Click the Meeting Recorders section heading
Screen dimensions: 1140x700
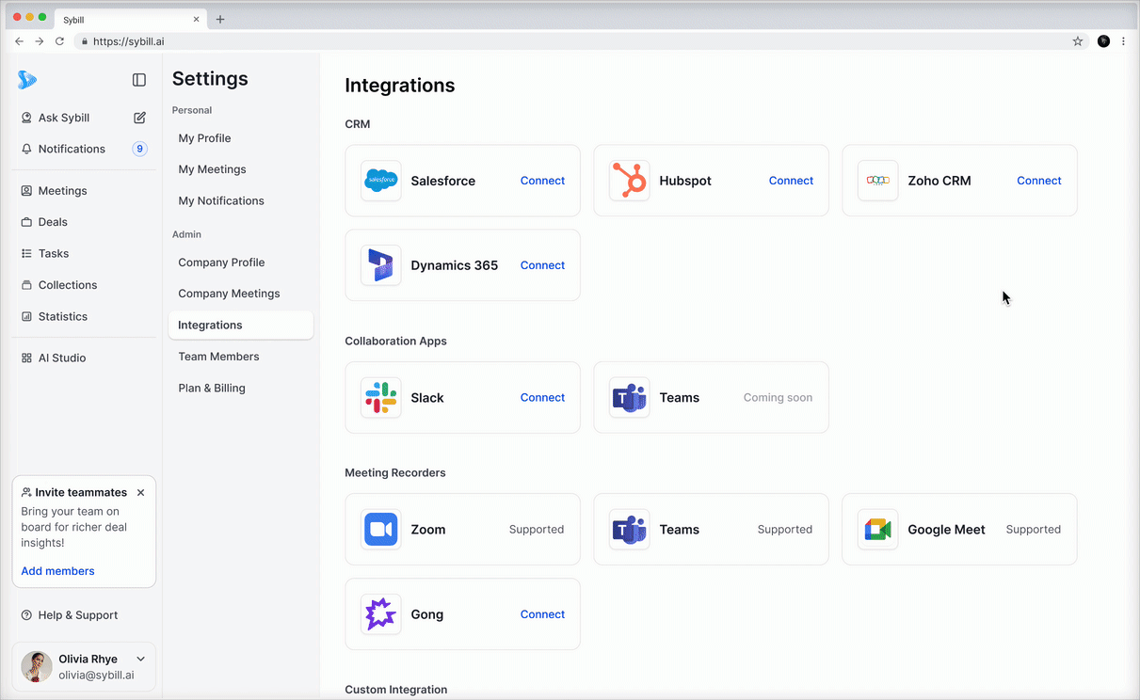pos(395,473)
